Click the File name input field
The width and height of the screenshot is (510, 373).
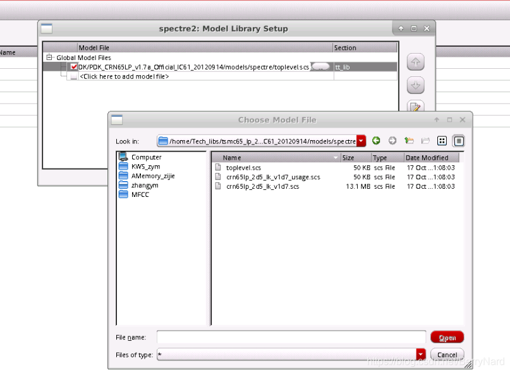291,337
